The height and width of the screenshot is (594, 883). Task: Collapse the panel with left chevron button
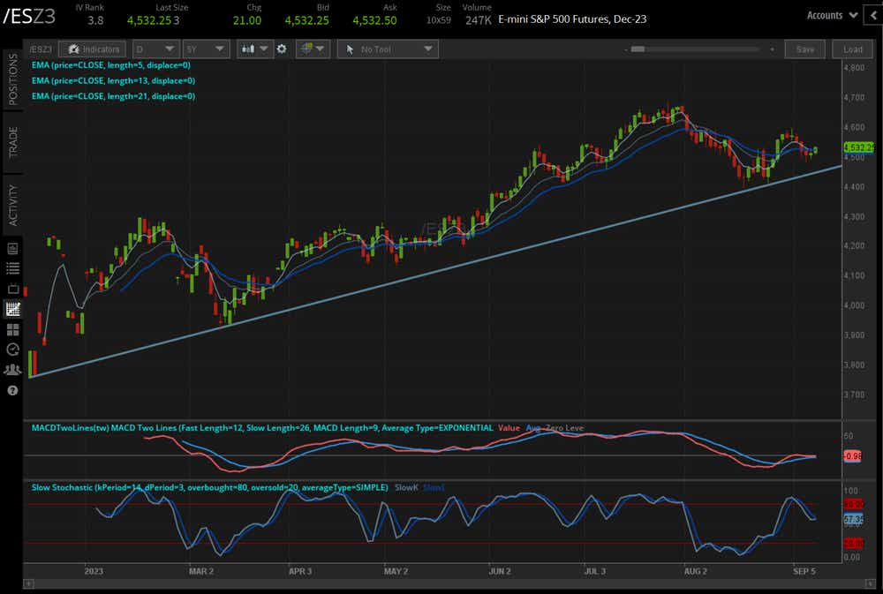click(x=874, y=16)
